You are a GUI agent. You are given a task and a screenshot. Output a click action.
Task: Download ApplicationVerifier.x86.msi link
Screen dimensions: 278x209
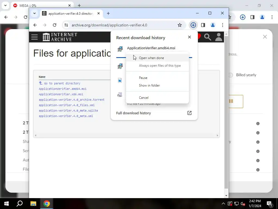[61, 94]
